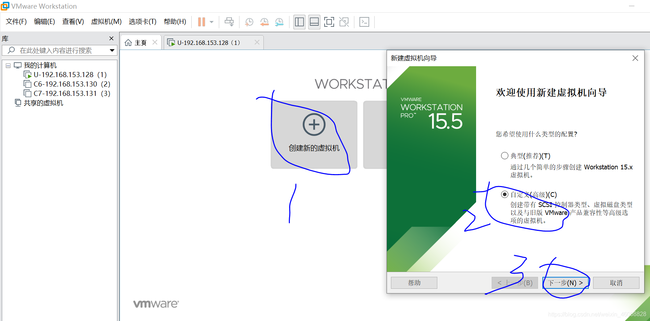Select the 自定义(高级)(C) radio option

[505, 194]
